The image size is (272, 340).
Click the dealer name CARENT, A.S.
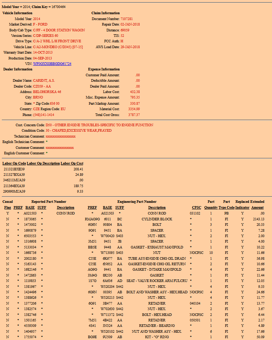point(44,81)
